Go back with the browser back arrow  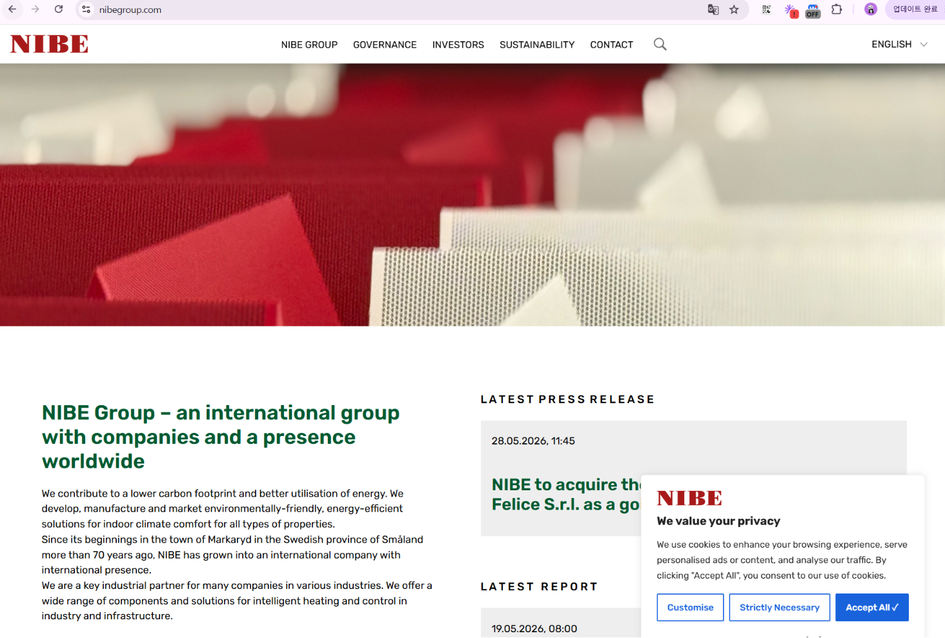[12, 10]
